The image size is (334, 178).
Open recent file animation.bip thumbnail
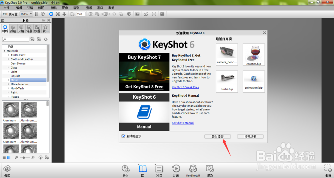[x=254, y=82]
